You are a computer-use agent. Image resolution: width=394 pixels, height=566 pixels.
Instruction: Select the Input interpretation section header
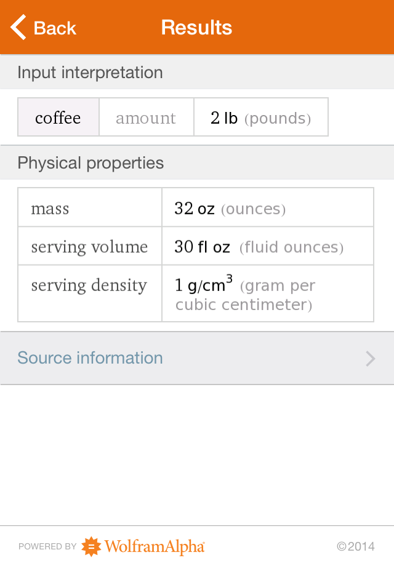point(90,73)
